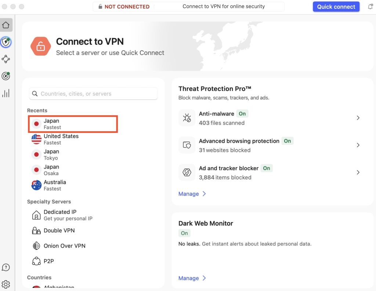Viewport: 376px width, 291px height.
Task: Open Manage link under Dark Web Monitor
Action: (x=188, y=278)
